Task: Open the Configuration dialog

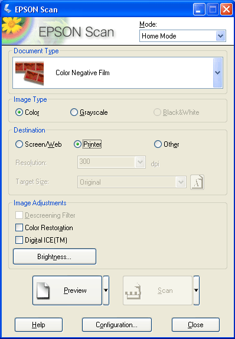Action: (x=117, y=325)
